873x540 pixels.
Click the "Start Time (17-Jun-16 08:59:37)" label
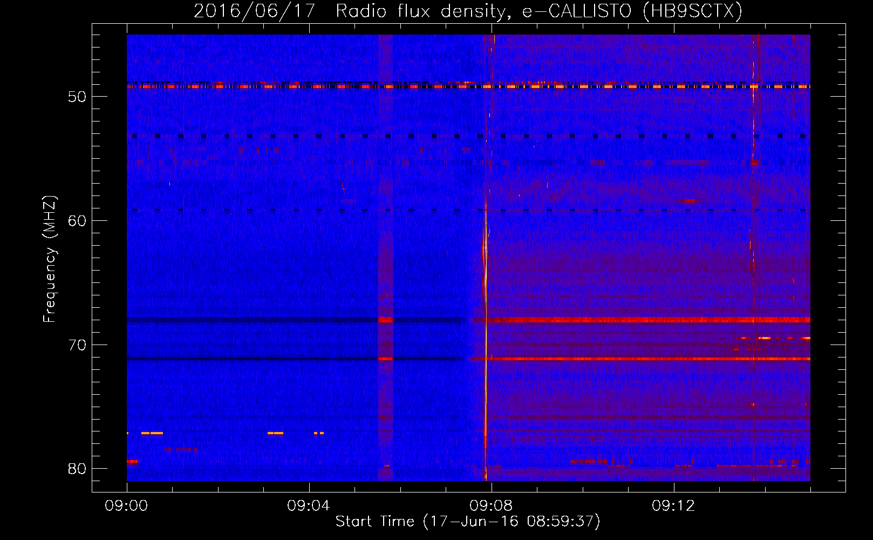[x=468, y=521]
